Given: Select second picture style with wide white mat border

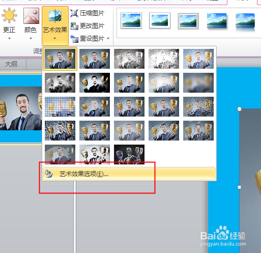Looking at the screenshot, I should click(160, 20).
